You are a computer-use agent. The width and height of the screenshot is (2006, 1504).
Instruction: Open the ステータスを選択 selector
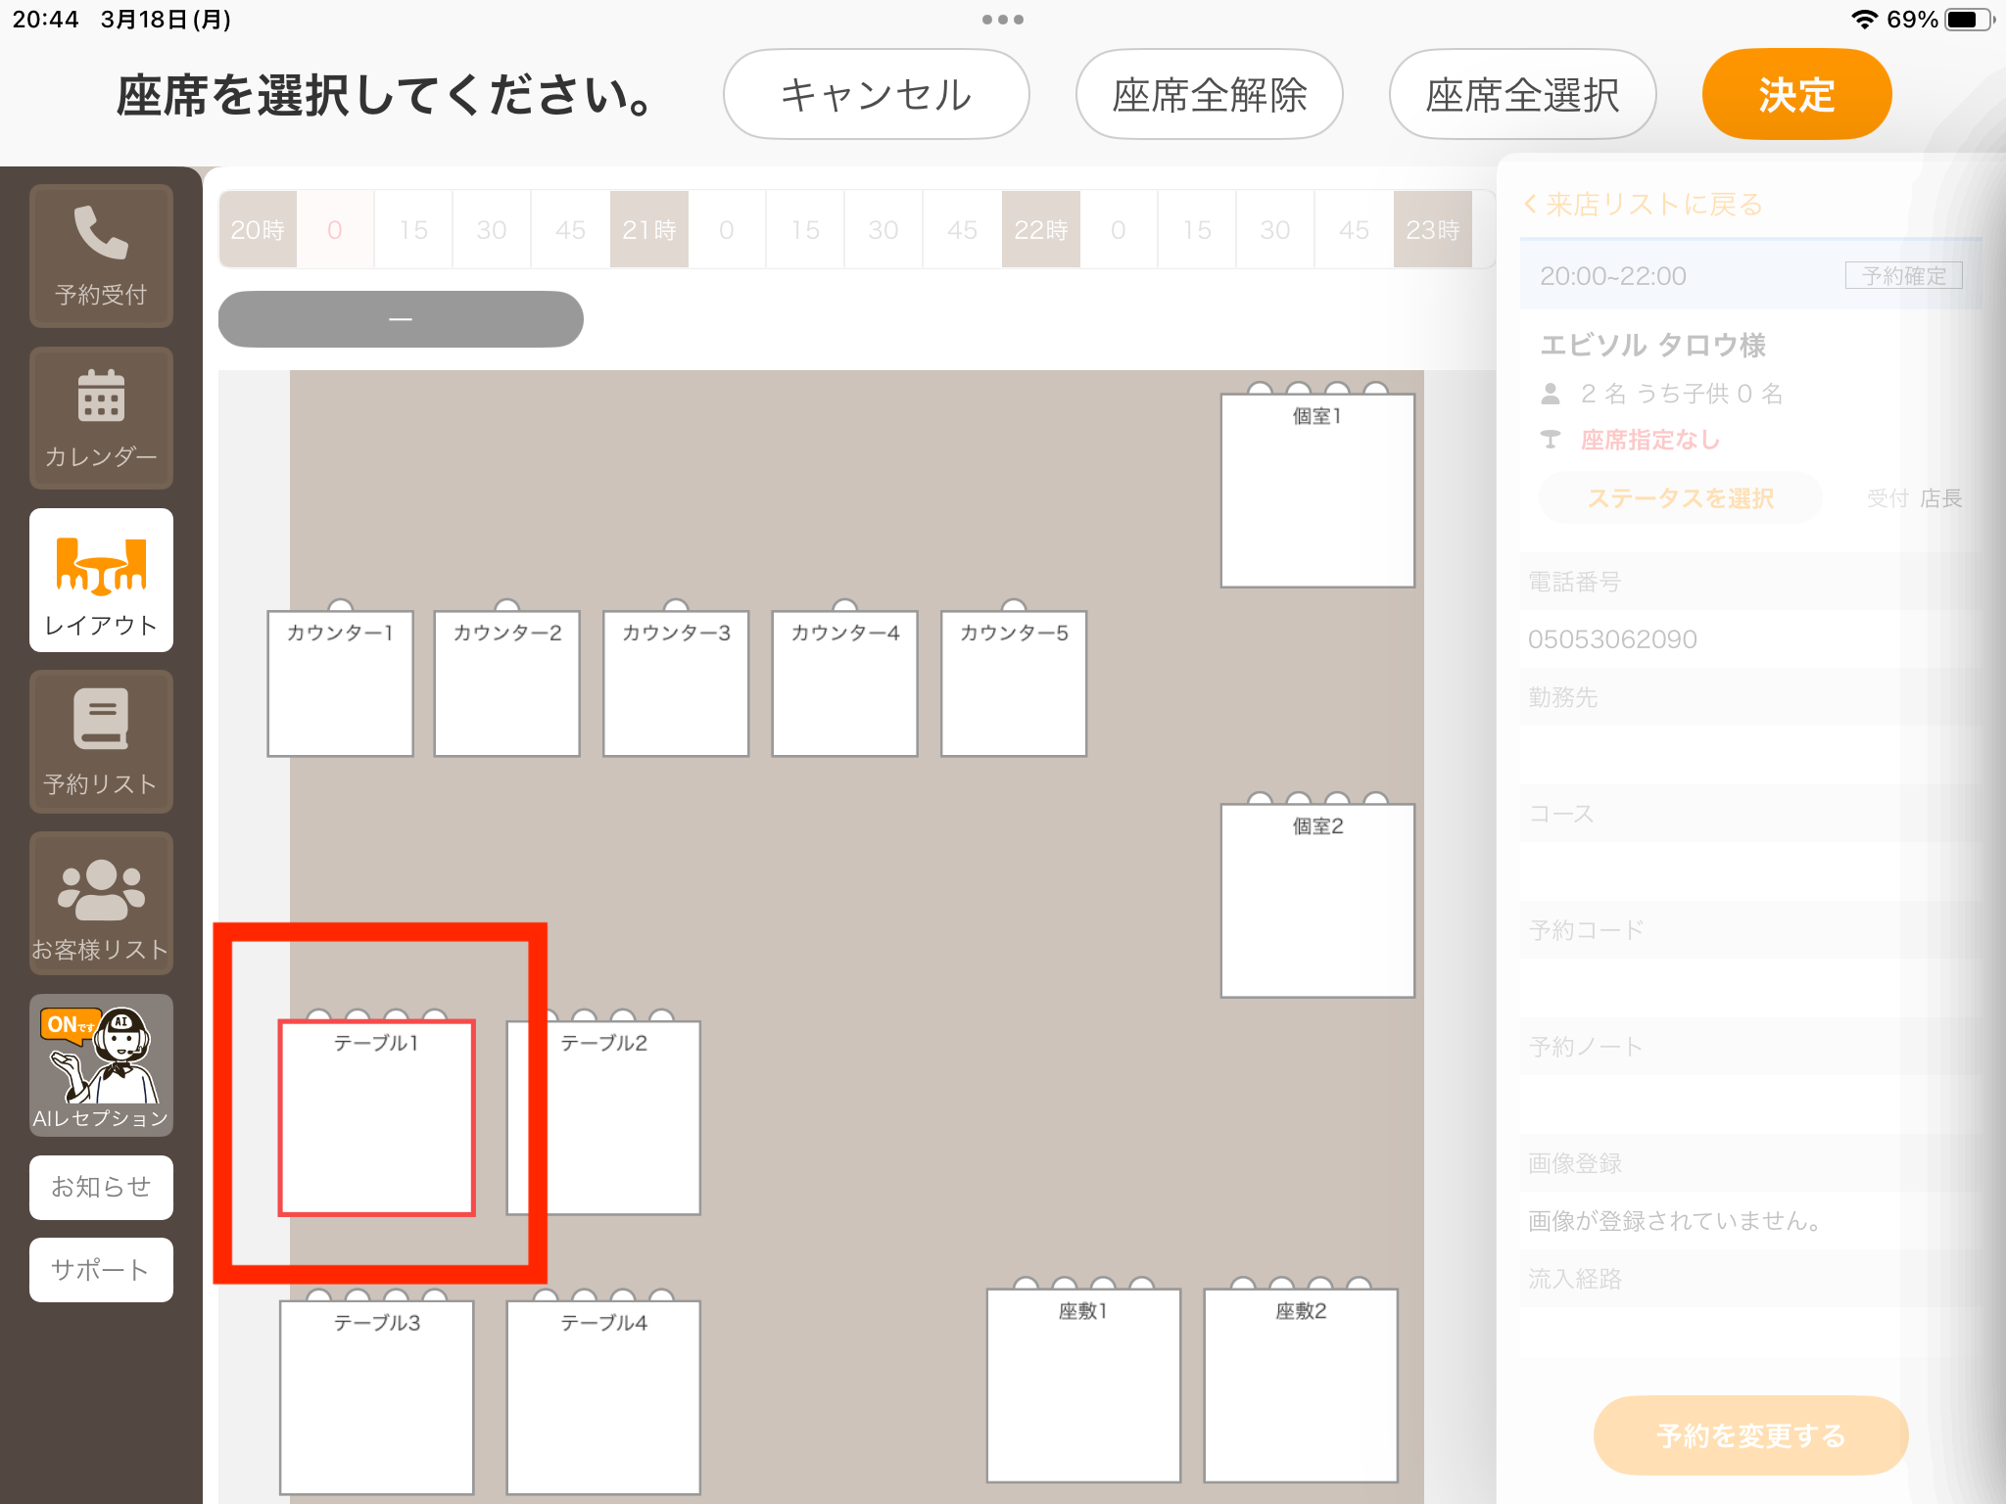pos(1681,498)
